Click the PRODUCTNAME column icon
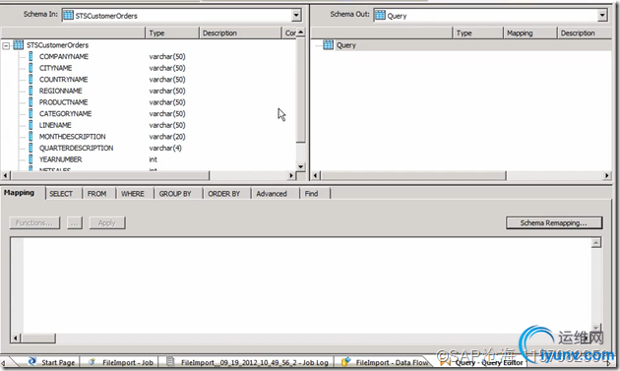The image size is (620, 371). coord(31,102)
